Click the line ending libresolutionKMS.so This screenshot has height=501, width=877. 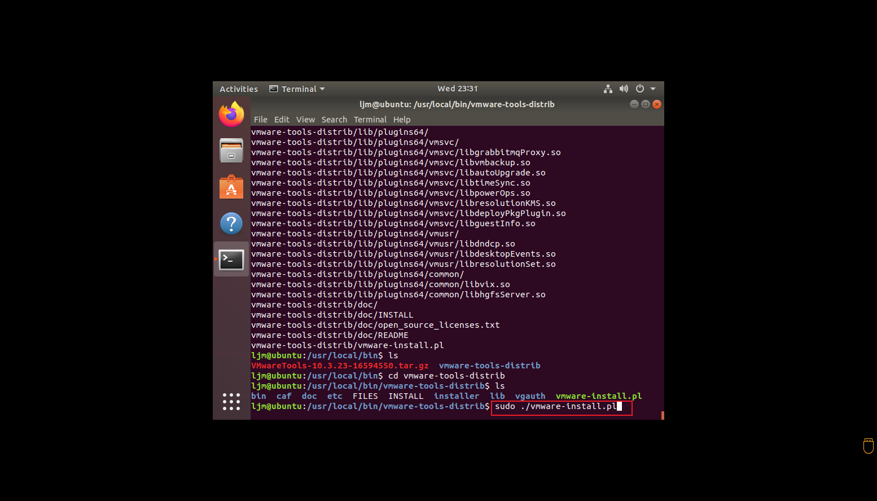pos(404,203)
